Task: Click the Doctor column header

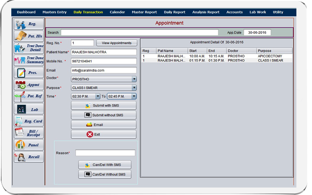Action: (241, 51)
